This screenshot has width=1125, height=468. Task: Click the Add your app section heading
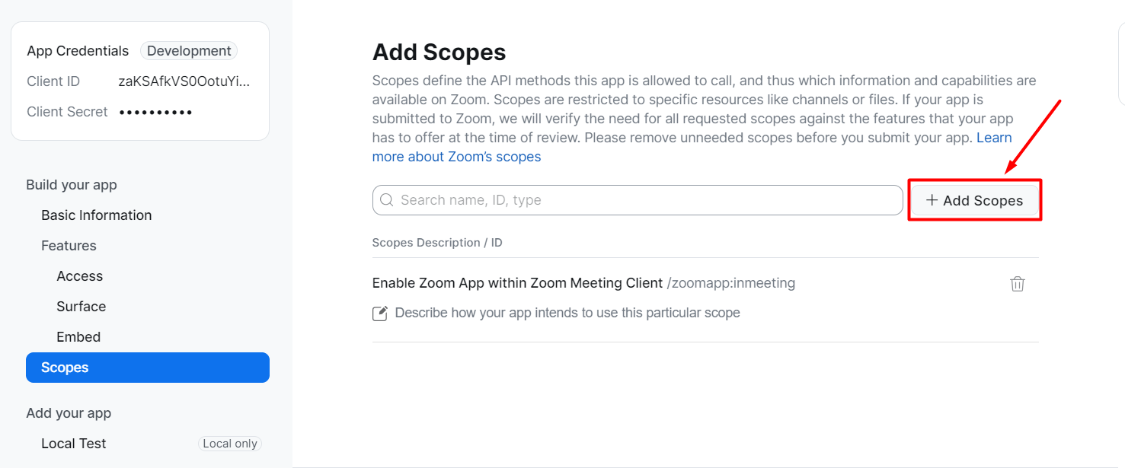pyautogui.click(x=69, y=412)
